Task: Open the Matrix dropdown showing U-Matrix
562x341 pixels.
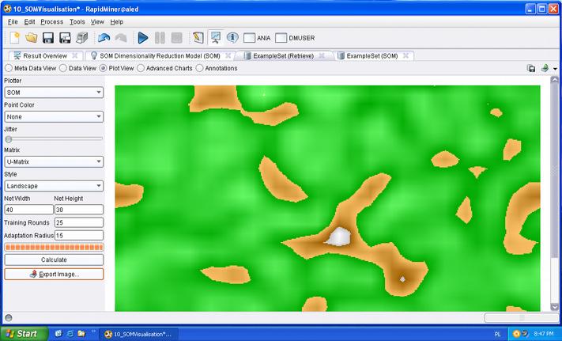Action: click(x=54, y=161)
